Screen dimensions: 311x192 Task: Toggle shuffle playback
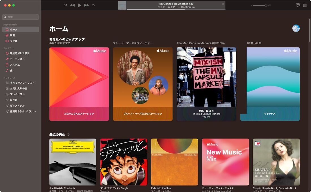point(66,5)
